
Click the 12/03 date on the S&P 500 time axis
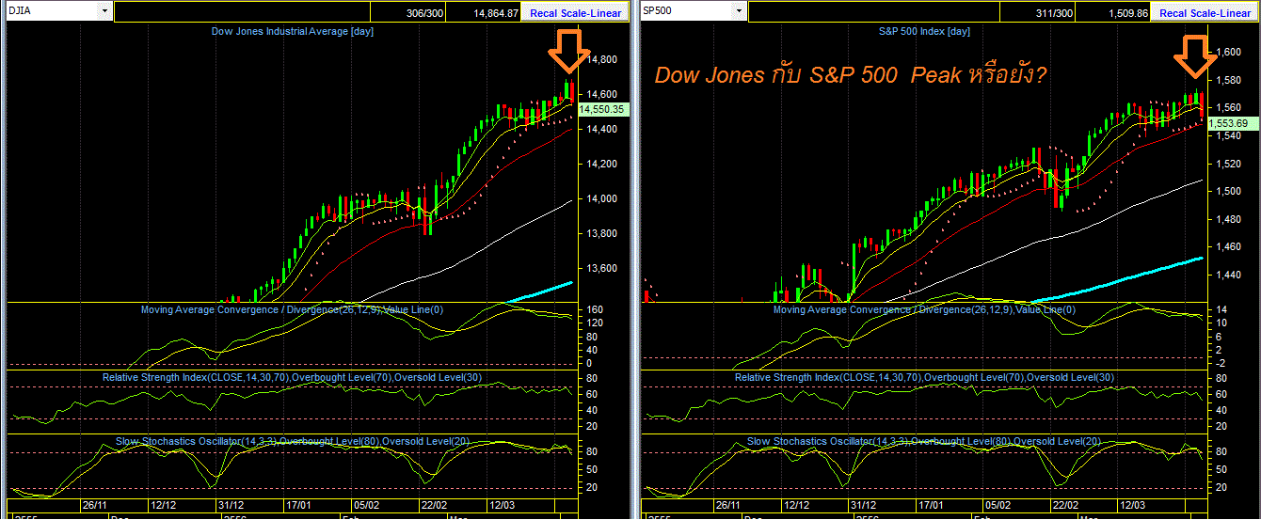[1133, 505]
